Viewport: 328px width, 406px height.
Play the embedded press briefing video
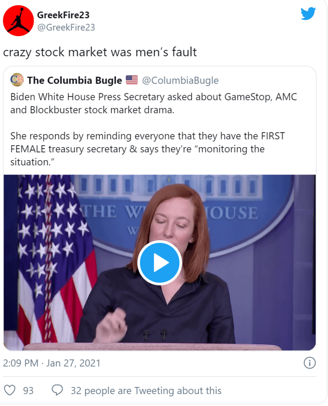[159, 262]
